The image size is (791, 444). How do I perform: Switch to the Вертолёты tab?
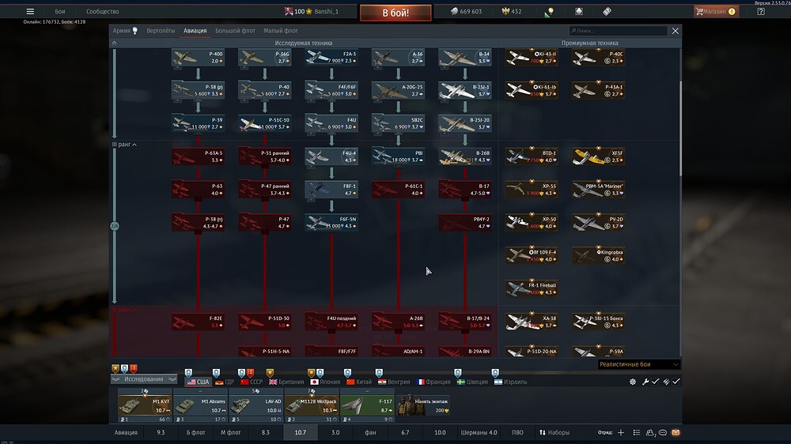[160, 31]
